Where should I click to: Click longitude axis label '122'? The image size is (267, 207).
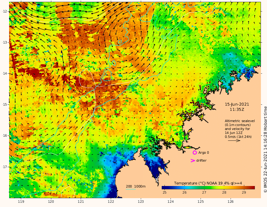click(x=111, y=202)
